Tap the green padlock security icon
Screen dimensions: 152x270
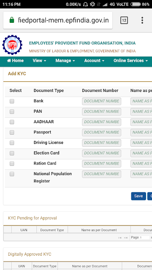[12, 20]
